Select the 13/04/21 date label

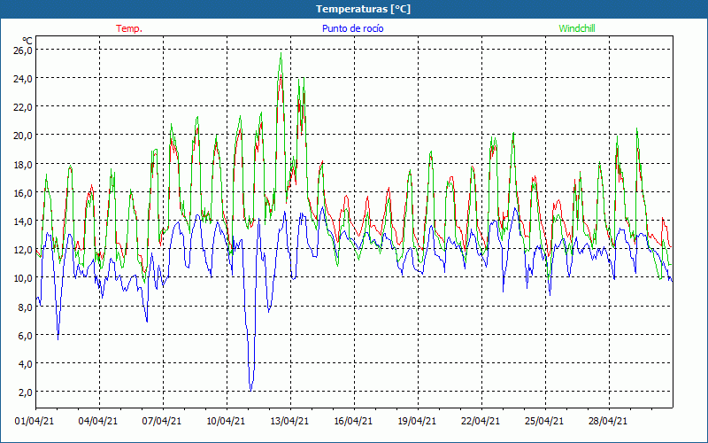click(289, 421)
